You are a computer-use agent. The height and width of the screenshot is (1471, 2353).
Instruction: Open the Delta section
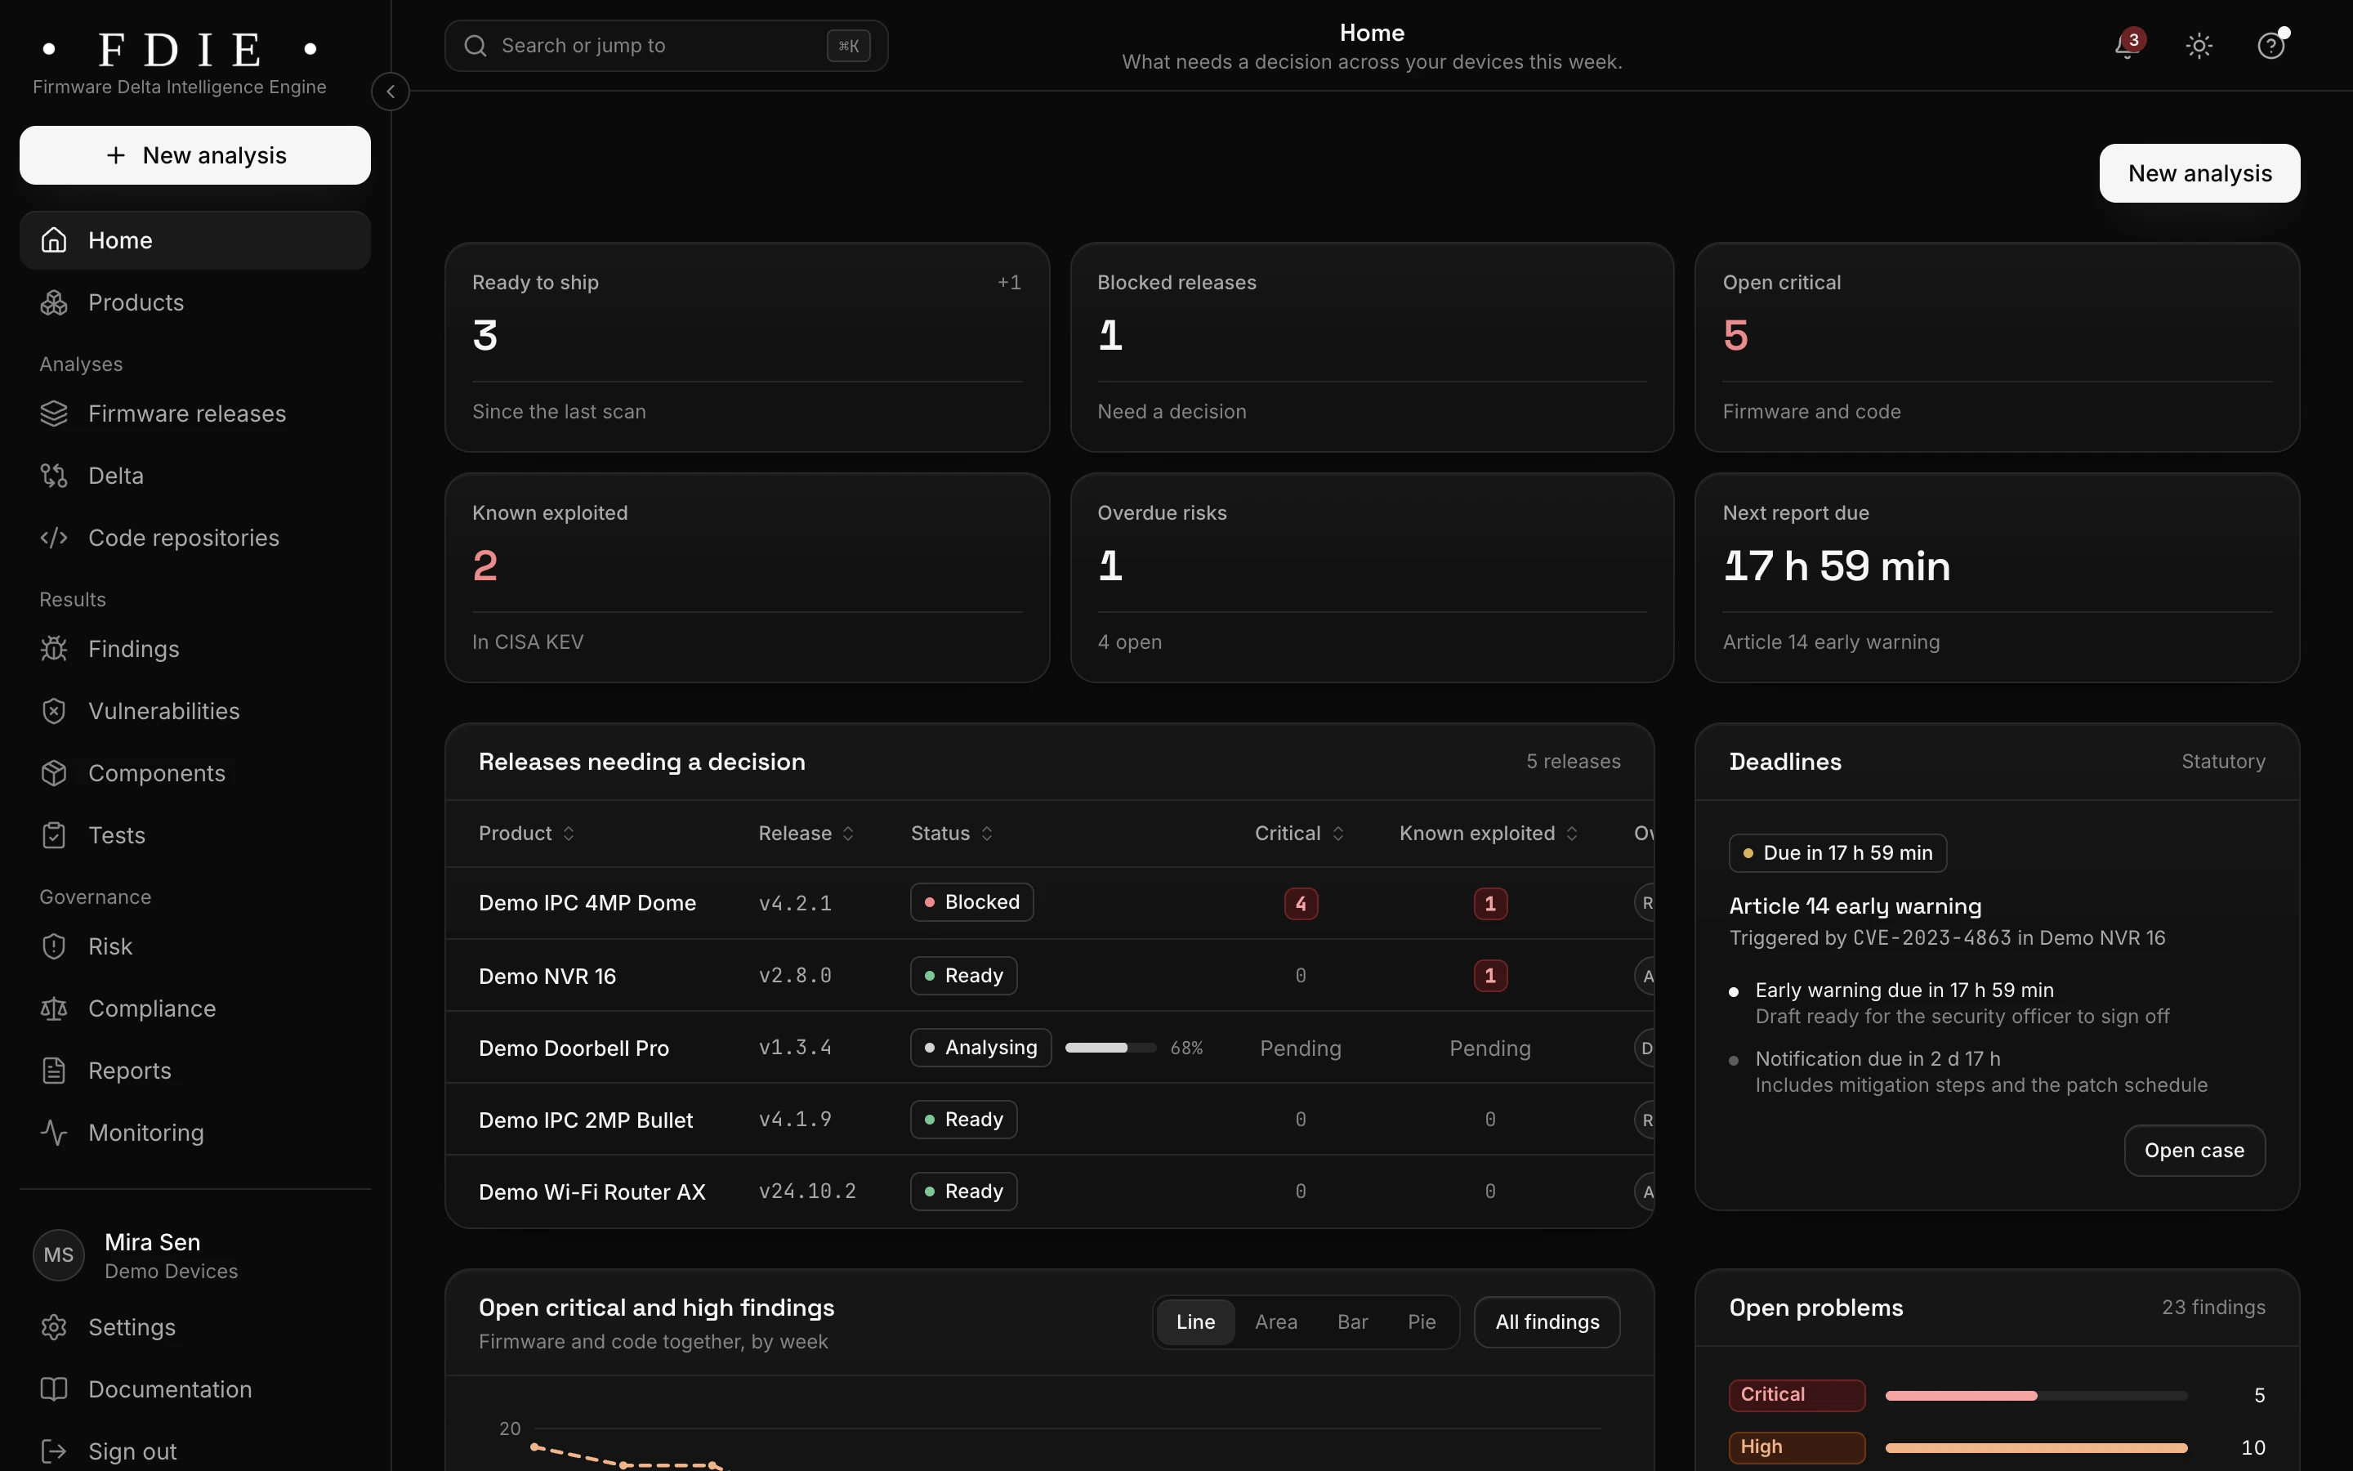click(194, 476)
